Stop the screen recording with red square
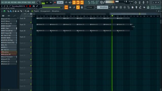162x91 pixels. (x=30, y=6)
